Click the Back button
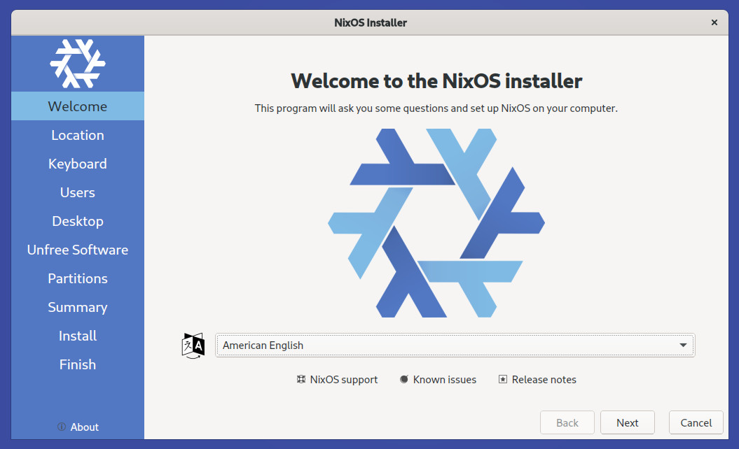739x449 pixels. click(x=567, y=422)
